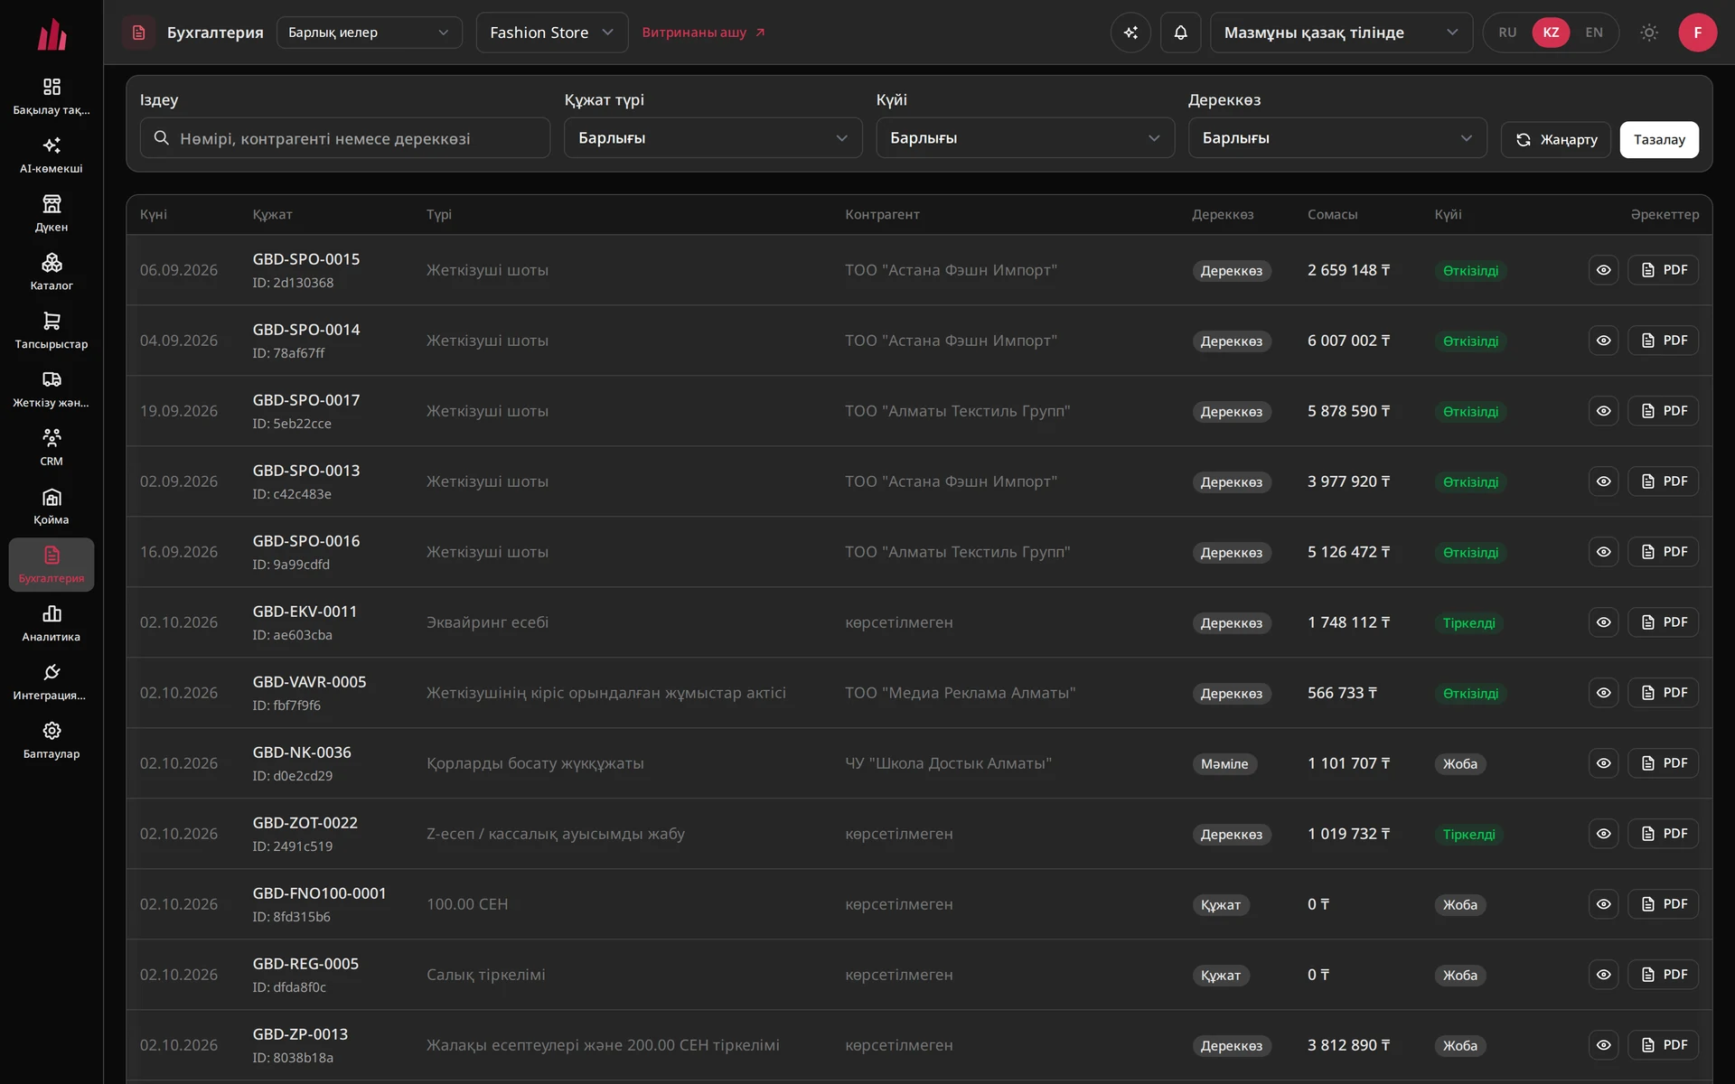Expand the Дереккөз source filter dropdown

1337,138
